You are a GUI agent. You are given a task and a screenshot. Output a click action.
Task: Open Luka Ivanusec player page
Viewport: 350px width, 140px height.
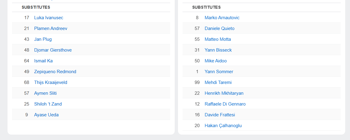49,18
